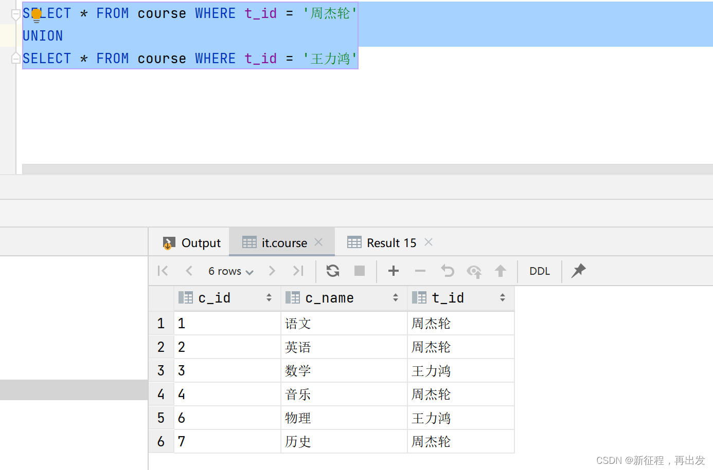Select row number 6 header
This screenshot has height=470, width=713.
coord(161,442)
